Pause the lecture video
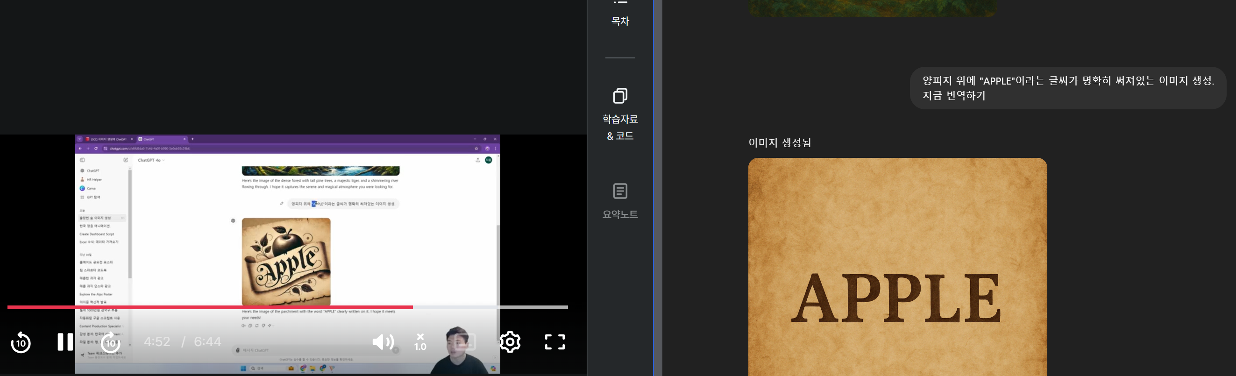The width and height of the screenshot is (1236, 376). click(x=65, y=342)
